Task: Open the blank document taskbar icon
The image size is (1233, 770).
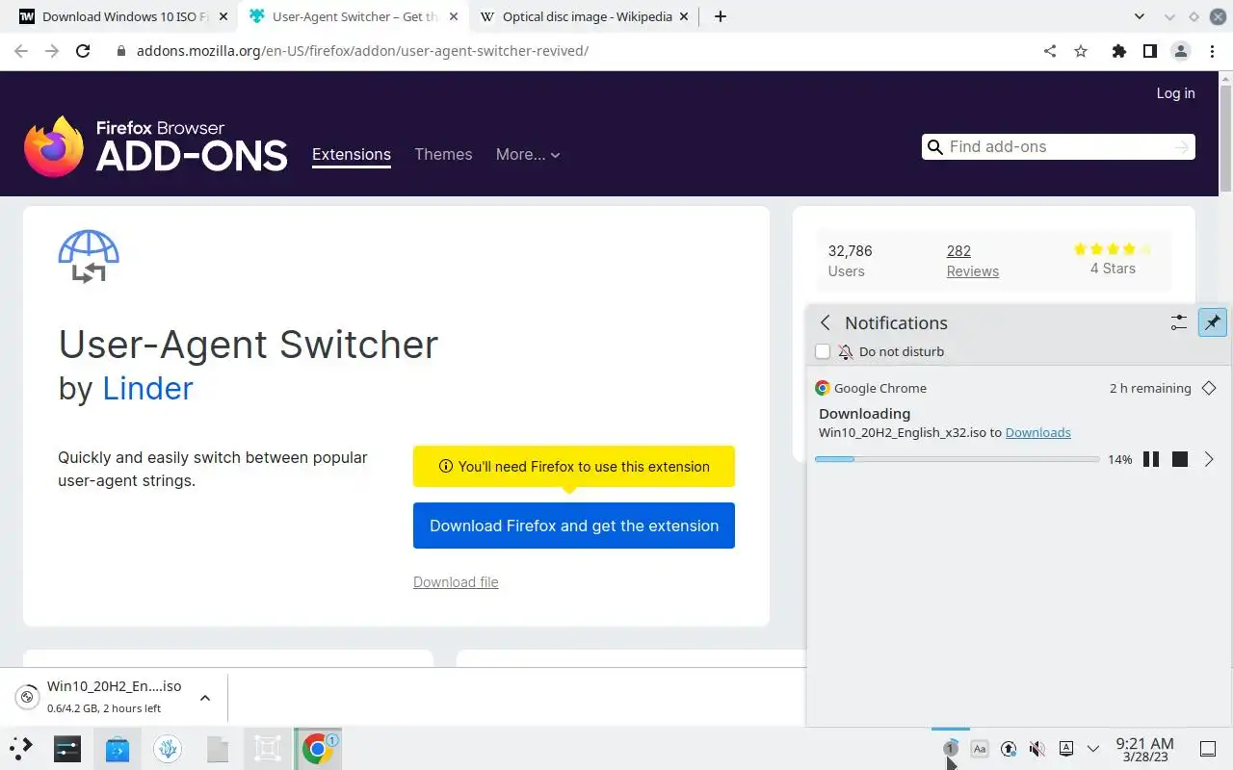Action: click(x=218, y=748)
